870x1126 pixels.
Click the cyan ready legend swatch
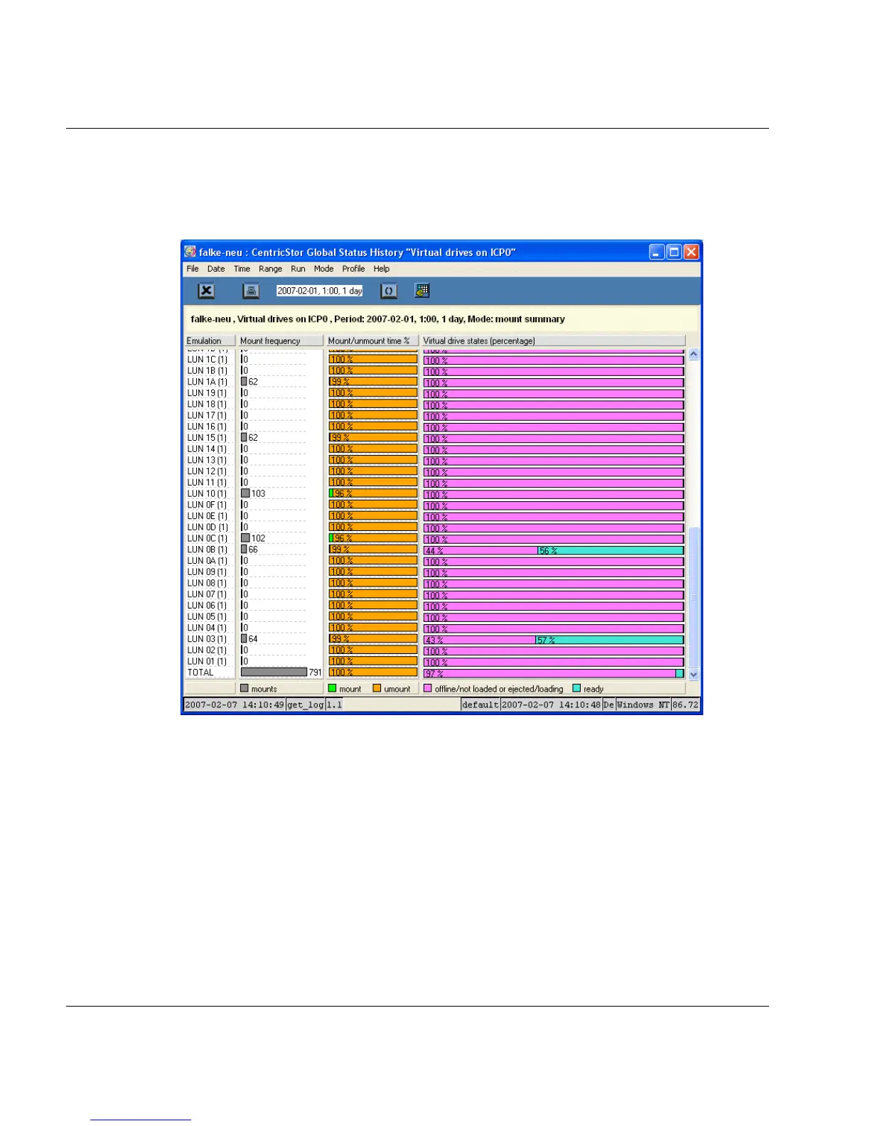pyautogui.click(x=577, y=688)
